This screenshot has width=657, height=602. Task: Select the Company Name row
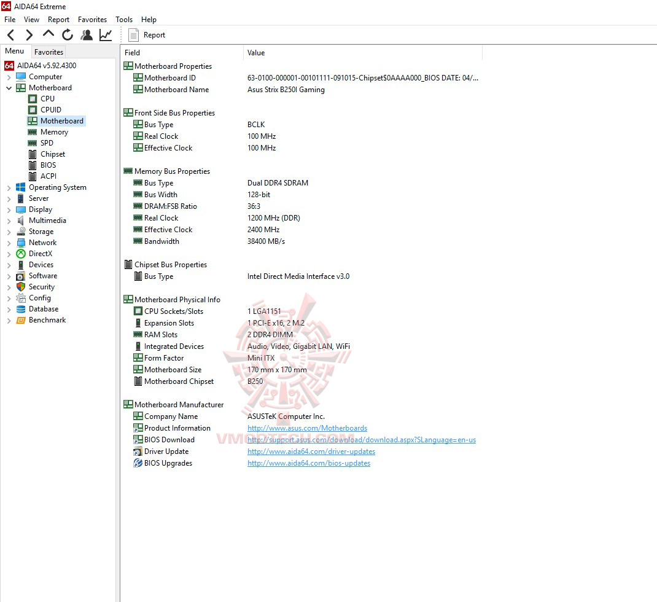301,416
